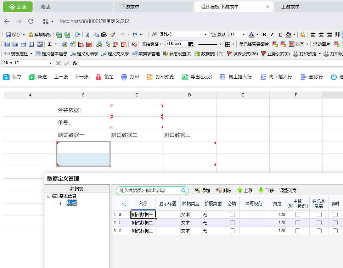This screenshot has width=343, height=268.
Task: Click the cancel X icon in formula bar
Action: point(58,63)
